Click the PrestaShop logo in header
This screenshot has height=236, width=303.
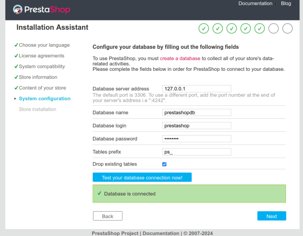pyautogui.click(x=41, y=9)
